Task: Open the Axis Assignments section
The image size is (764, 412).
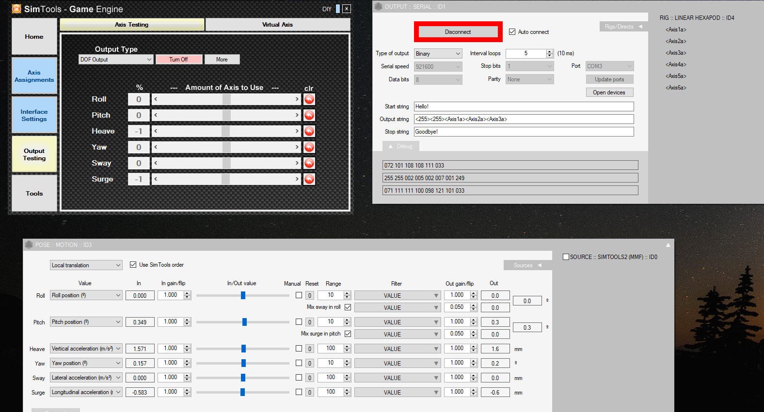Action: pos(34,76)
